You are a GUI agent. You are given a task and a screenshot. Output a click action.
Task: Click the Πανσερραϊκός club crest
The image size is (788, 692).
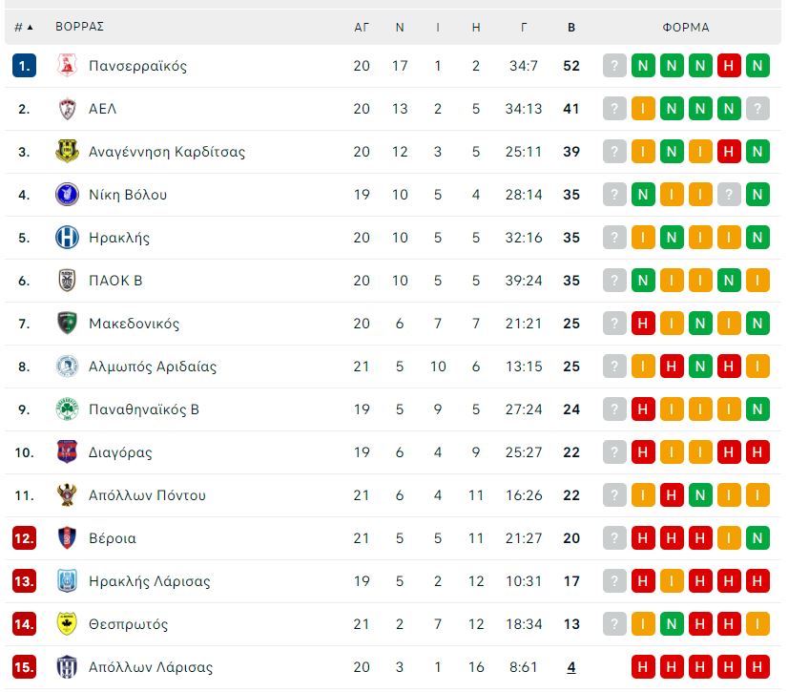point(67,65)
